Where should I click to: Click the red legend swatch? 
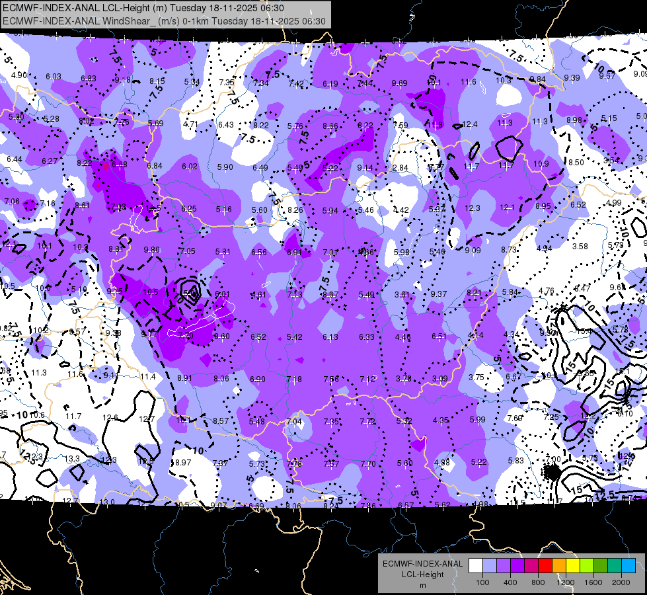coord(545,566)
